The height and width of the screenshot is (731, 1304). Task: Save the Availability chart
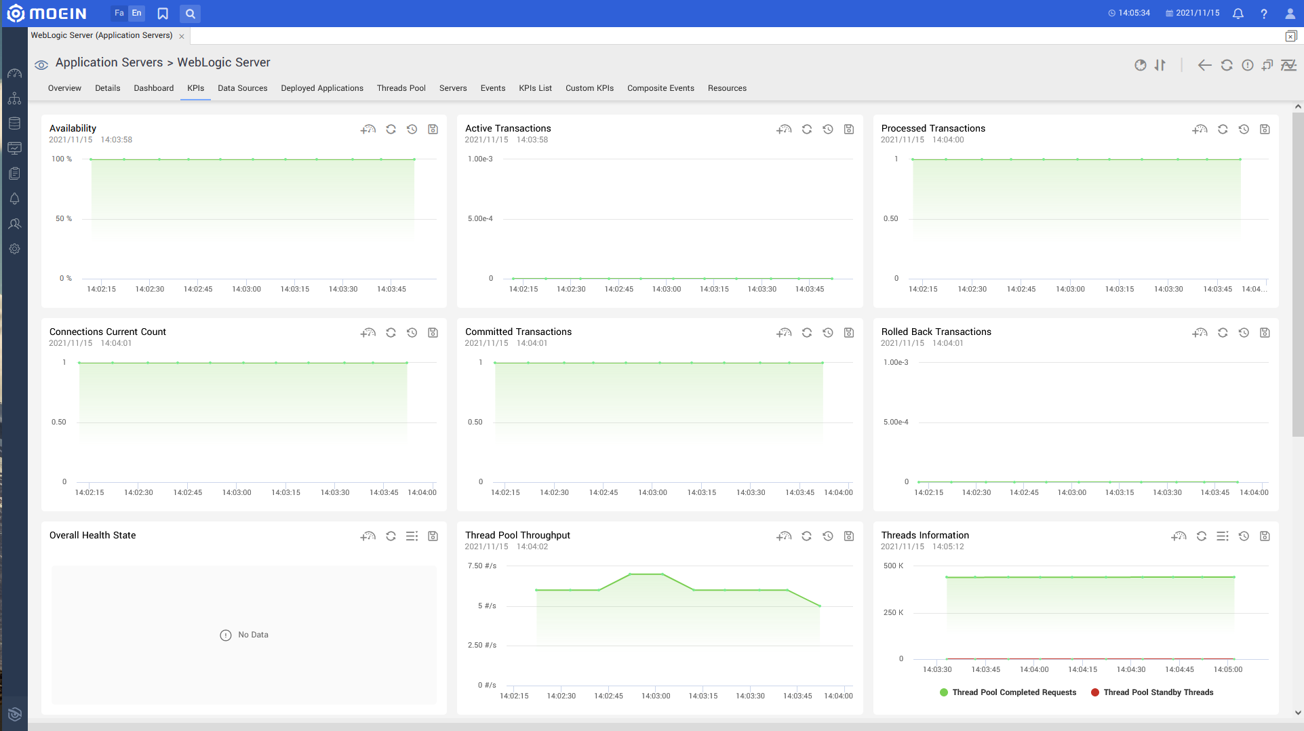pyautogui.click(x=433, y=129)
